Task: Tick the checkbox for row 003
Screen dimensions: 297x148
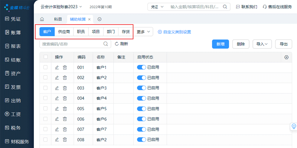Action: click(x=45, y=88)
